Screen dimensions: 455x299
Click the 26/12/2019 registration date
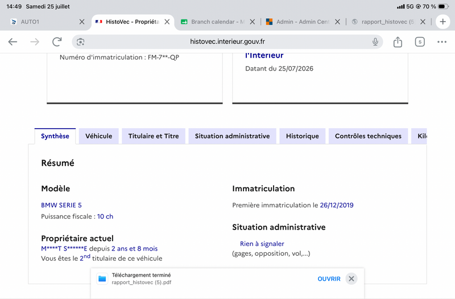click(x=337, y=205)
